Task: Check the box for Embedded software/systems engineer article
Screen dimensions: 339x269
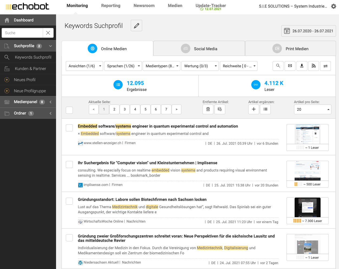Action: tap(69, 128)
